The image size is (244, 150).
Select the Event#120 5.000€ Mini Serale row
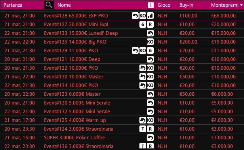tap(122, 103)
